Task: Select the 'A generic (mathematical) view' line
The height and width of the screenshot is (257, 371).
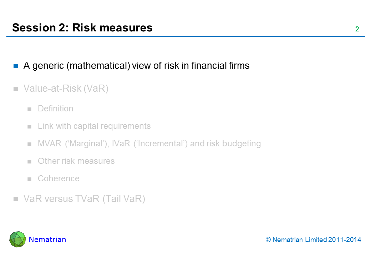Action: tap(136, 66)
